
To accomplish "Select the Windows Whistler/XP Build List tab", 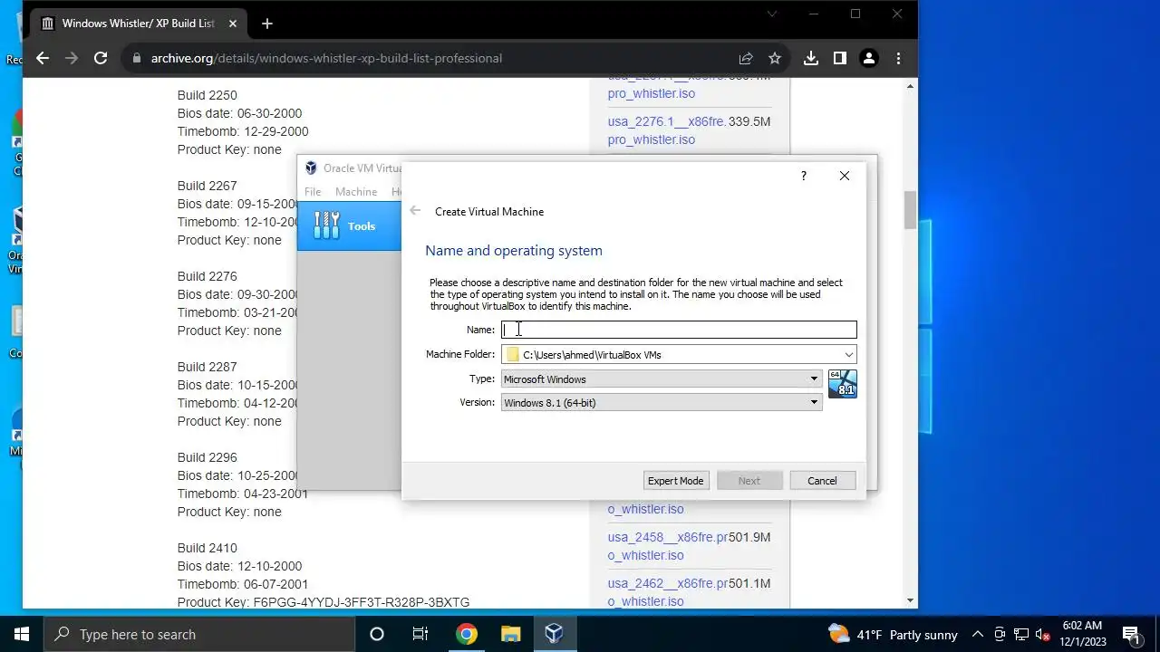I will pyautogui.click(x=138, y=24).
